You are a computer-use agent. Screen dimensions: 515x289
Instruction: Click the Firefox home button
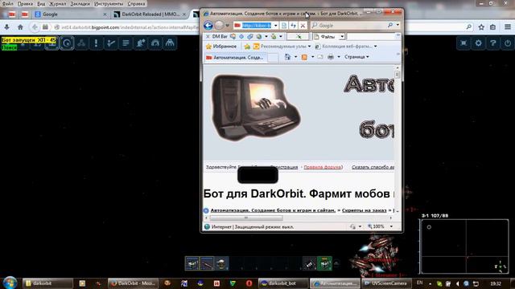[x=20, y=27]
